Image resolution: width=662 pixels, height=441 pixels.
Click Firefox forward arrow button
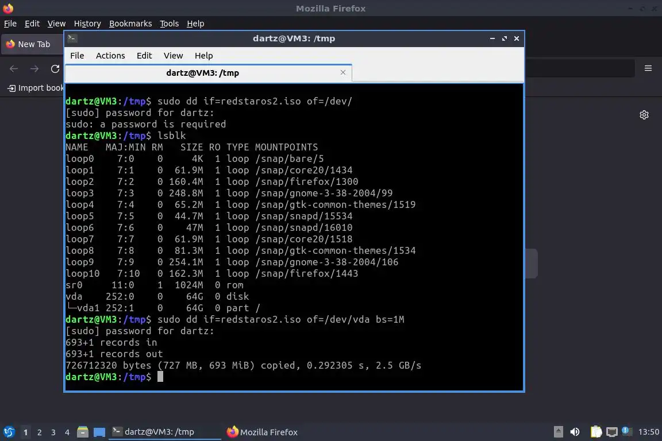tap(34, 69)
